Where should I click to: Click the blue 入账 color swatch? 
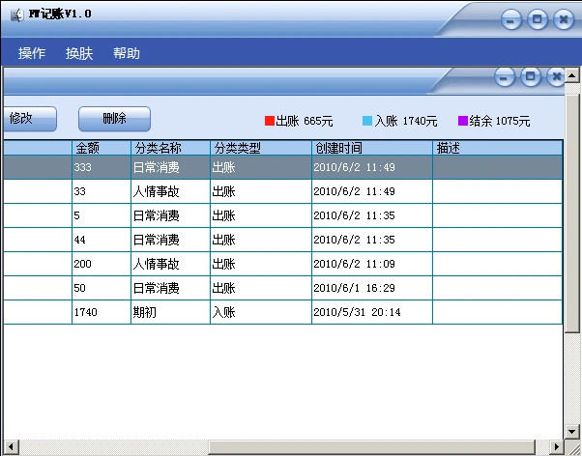367,121
